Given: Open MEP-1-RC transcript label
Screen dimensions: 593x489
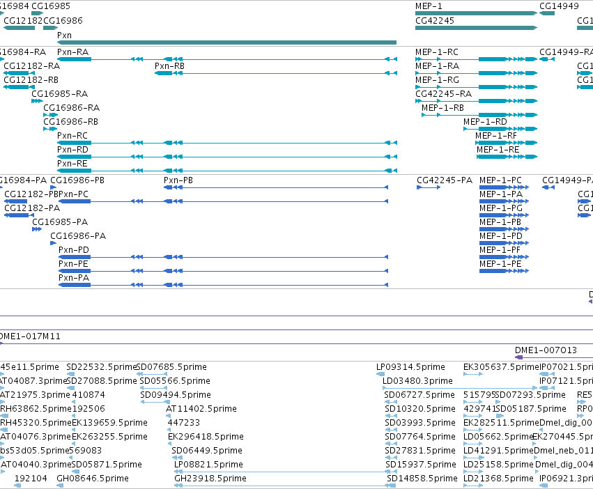Looking at the screenshot, I should pyautogui.click(x=437, y=52).
